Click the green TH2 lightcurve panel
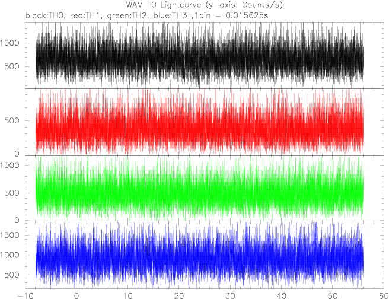 point(205,189)
